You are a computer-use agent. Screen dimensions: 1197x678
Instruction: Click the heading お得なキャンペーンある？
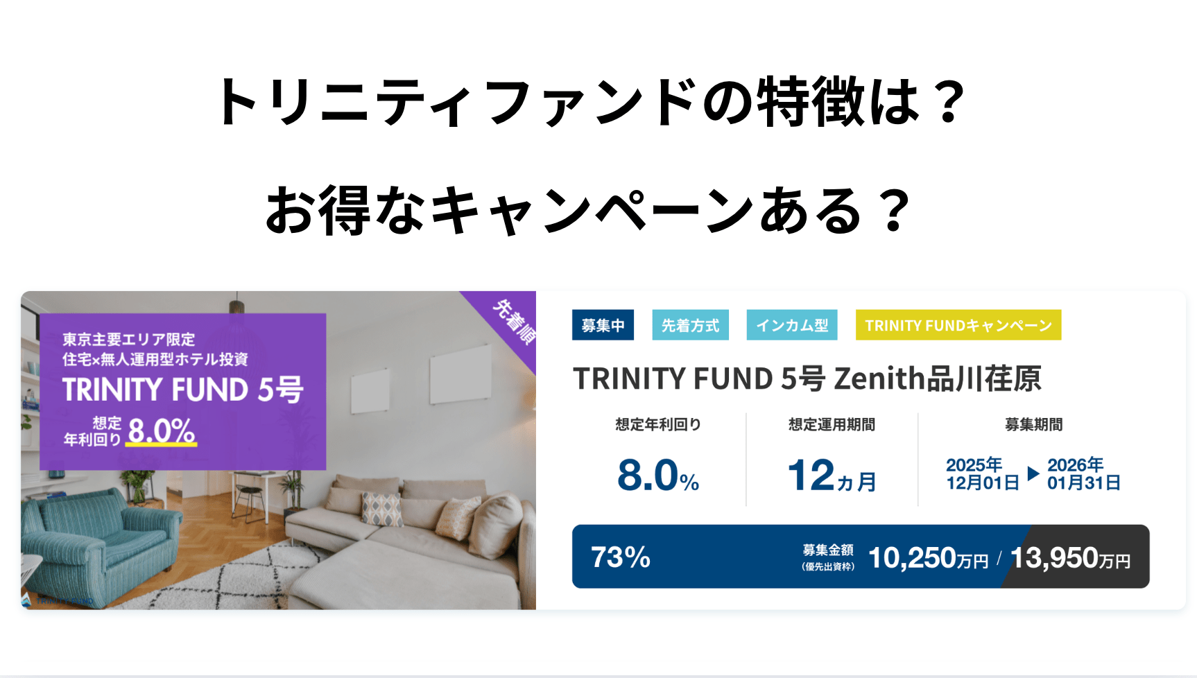[588, 210]
